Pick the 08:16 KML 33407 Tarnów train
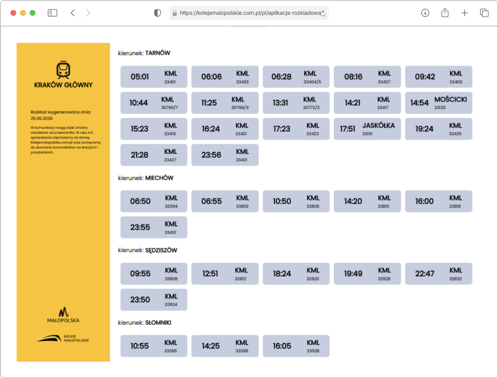The image size is (498, 378). [367, 77]
